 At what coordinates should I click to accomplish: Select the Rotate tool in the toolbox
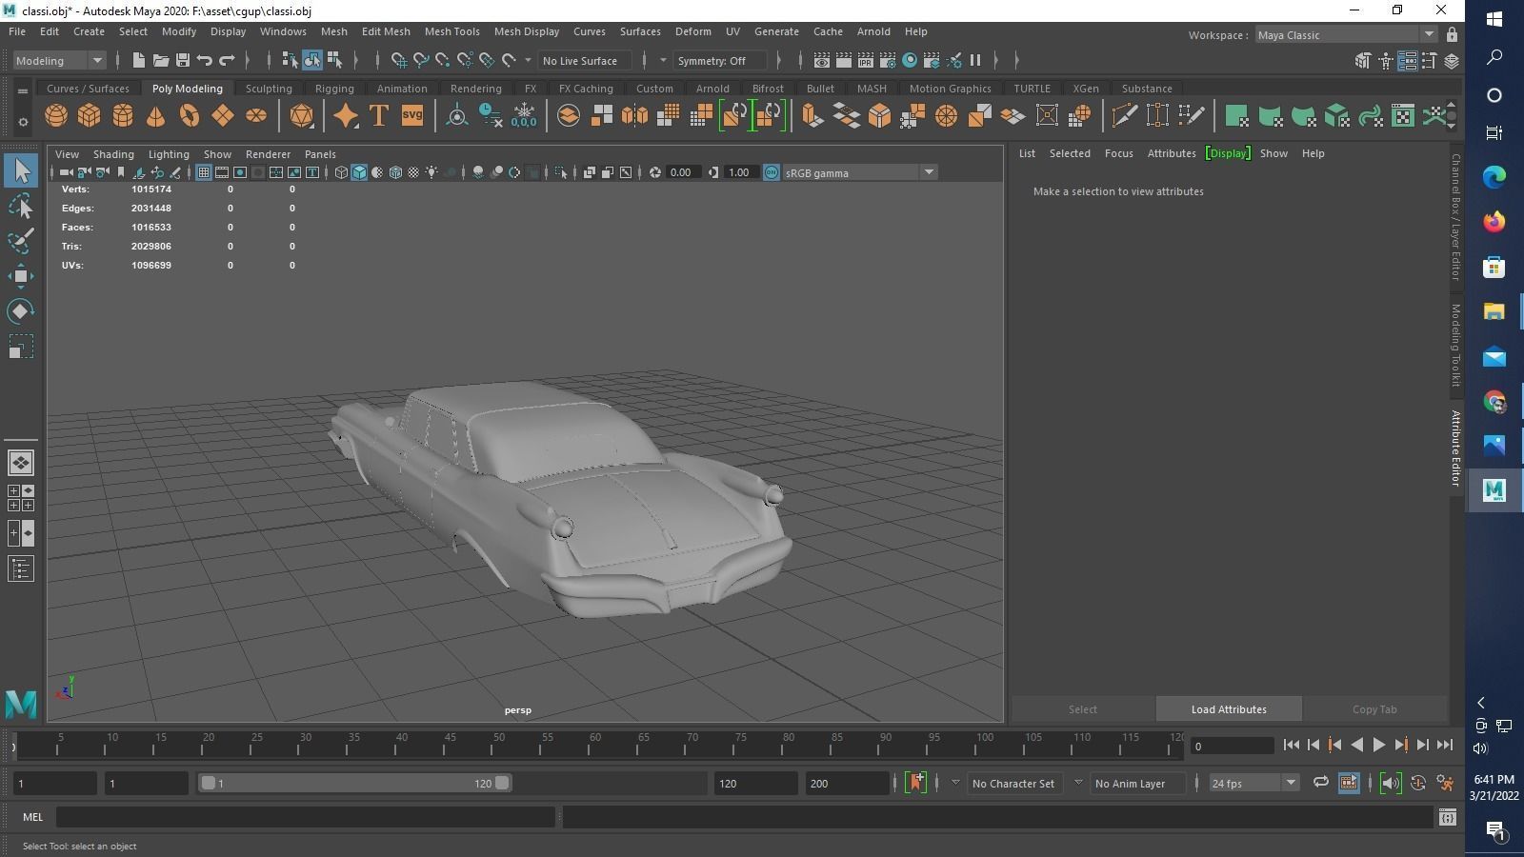(x=21, y=311)
